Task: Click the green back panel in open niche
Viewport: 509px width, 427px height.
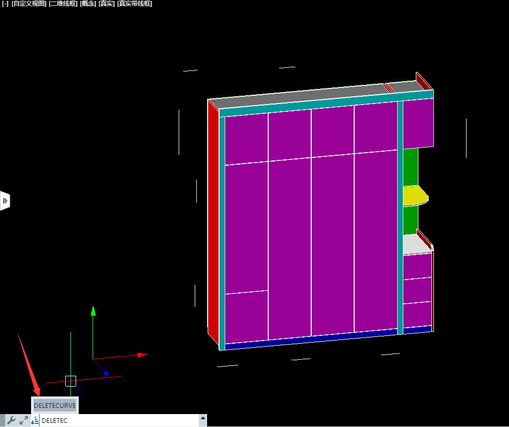Action: 410,166
